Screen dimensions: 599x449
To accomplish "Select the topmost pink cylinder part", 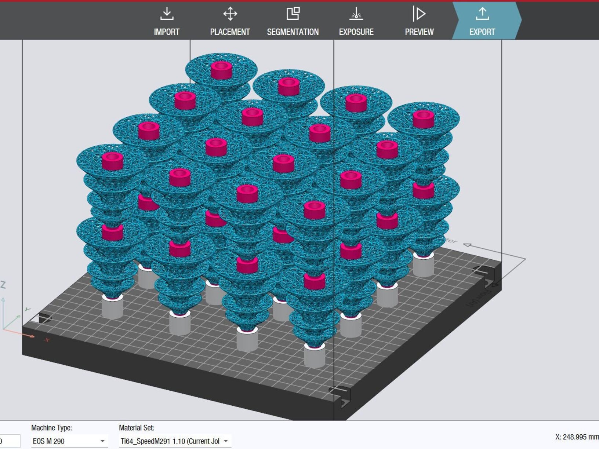I will tap(221, 70).
